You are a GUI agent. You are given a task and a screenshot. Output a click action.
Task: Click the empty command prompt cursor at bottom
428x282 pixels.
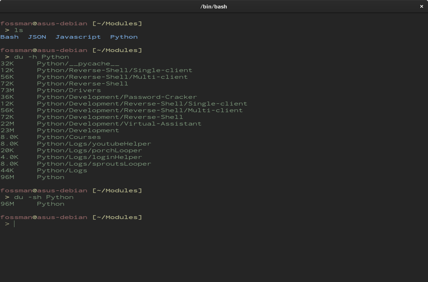(x=14, y=224)
